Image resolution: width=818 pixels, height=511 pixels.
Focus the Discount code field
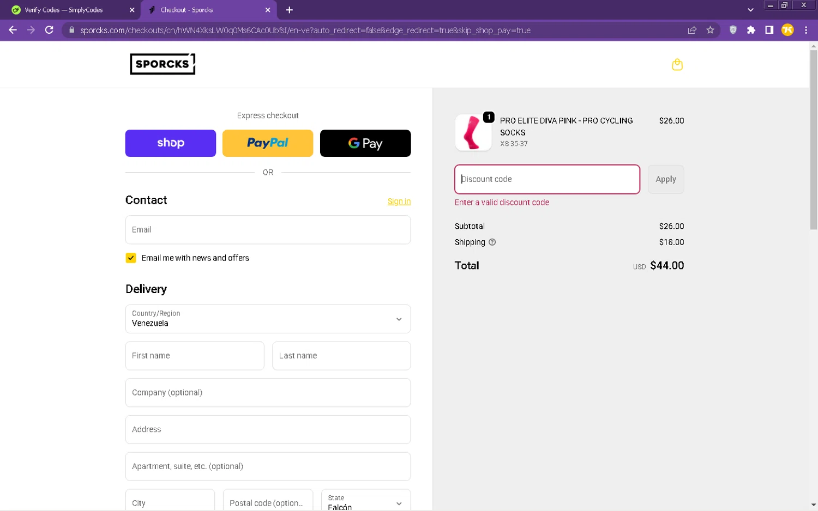547,179
